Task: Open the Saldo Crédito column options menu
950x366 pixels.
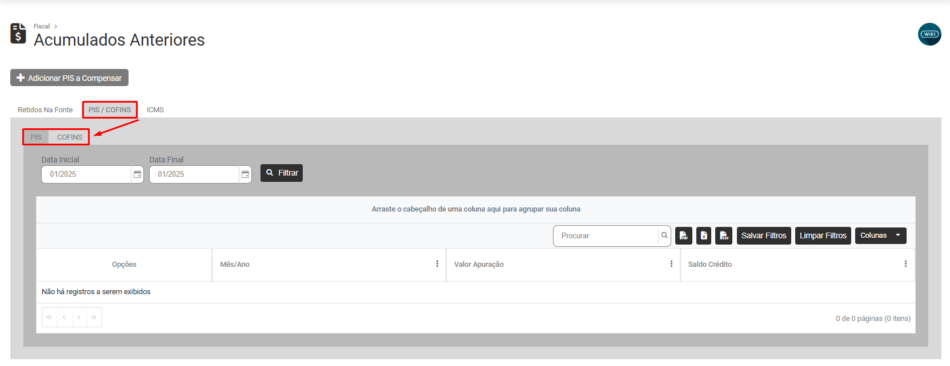Action: [905, 264]
